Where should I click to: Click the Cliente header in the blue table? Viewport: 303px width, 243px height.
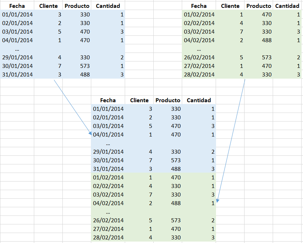pyautogui.click(x=48, y=6)
